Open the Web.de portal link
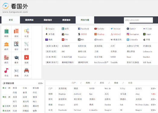158x113 pixels. pyautogui.click(x=108, y=89)
